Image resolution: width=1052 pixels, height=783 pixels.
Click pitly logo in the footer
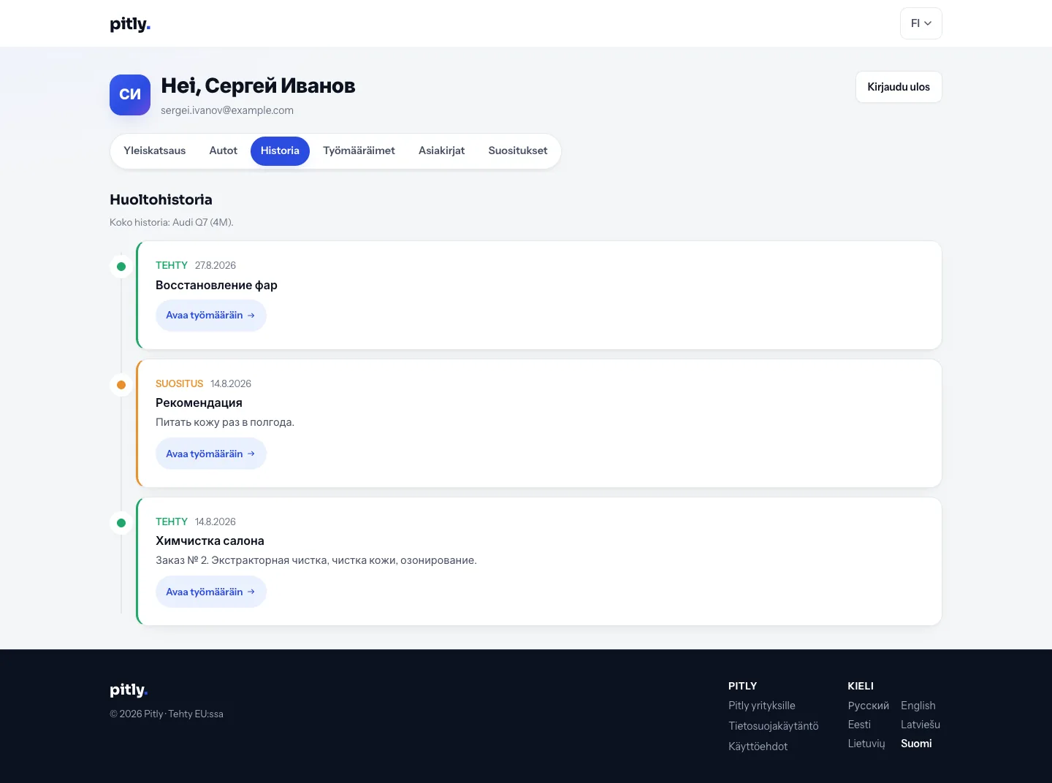129,690
